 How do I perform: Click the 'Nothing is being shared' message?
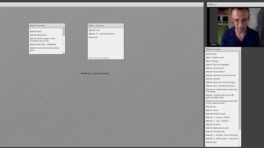[95, 73]
